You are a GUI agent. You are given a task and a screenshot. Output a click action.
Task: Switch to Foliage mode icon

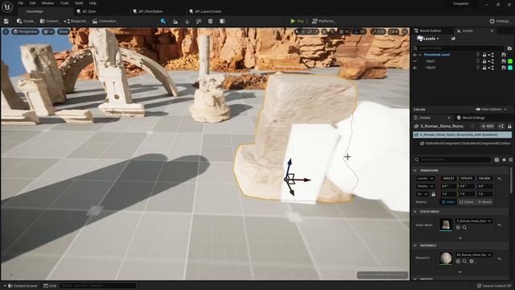pos(187,22)
